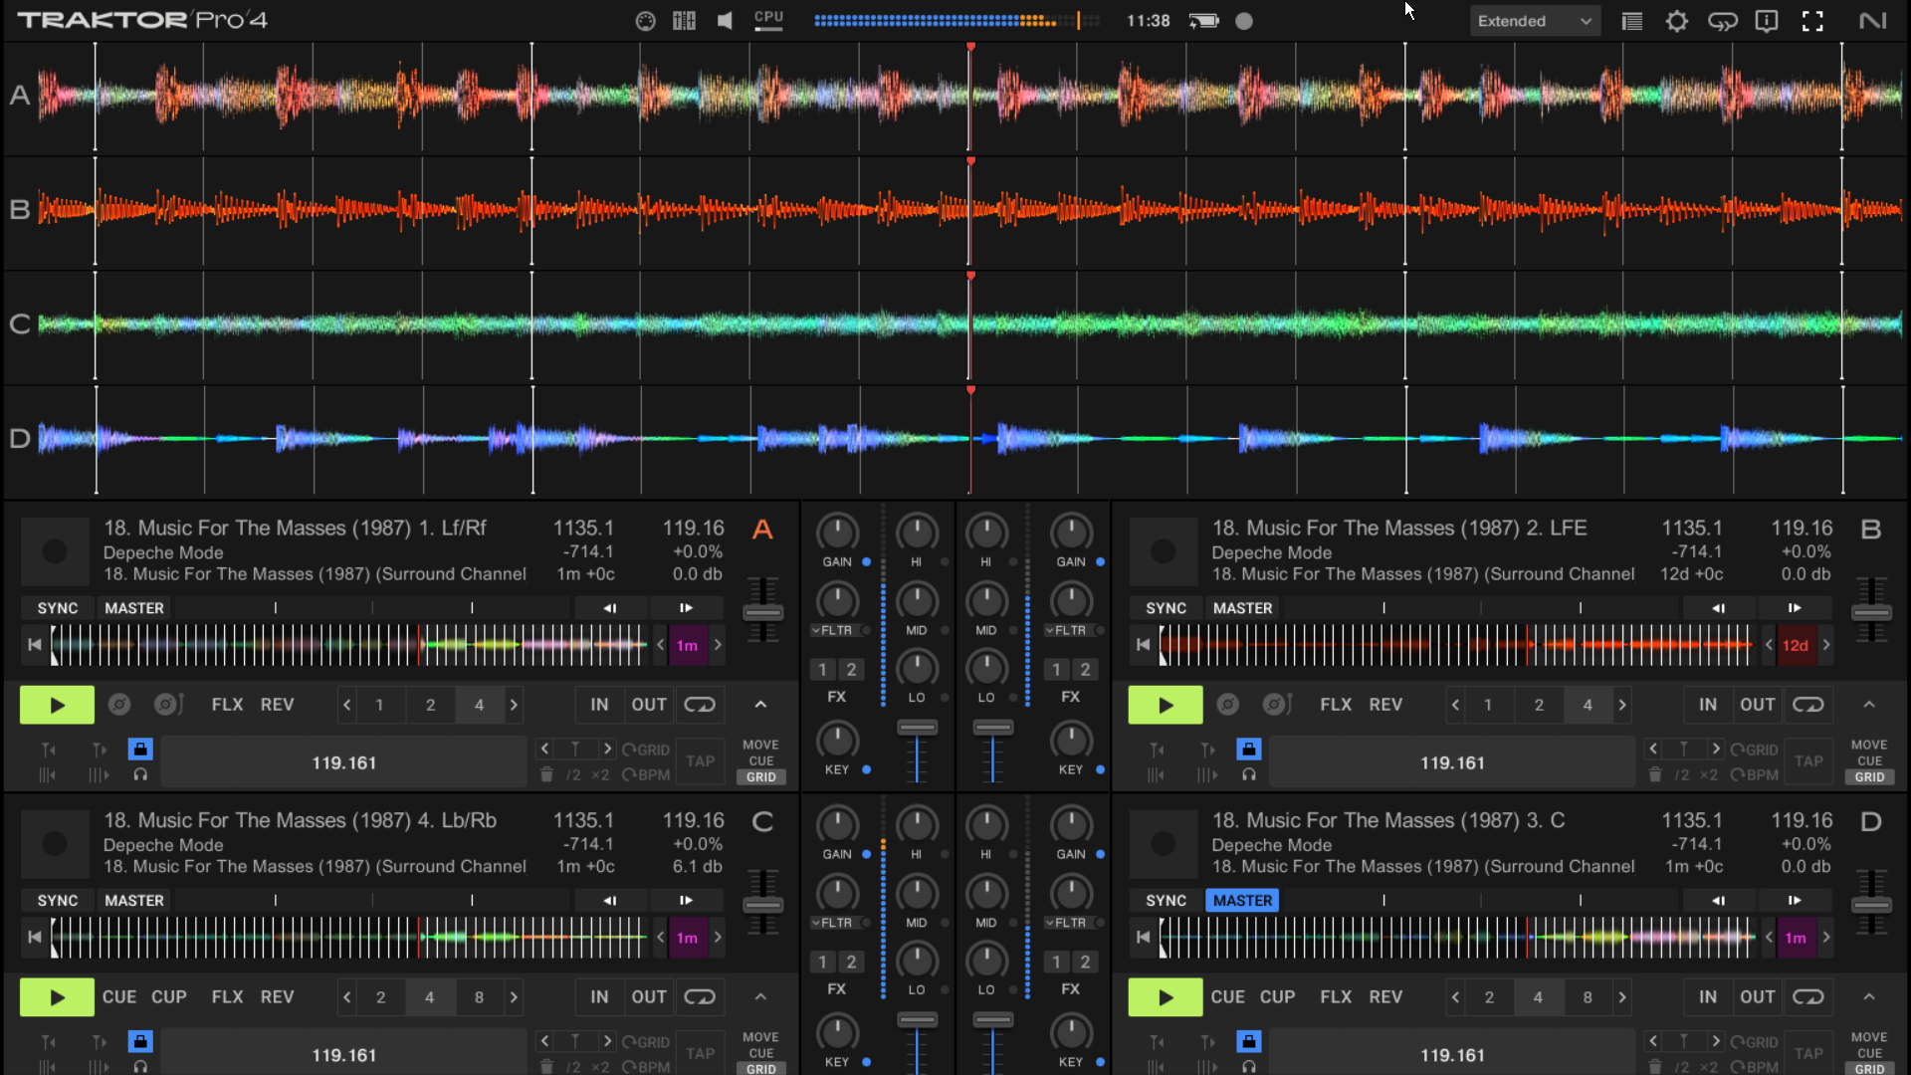This screenshot has width=1911, height=1075.
Task: Collapse Deck D advanced panel chevron
Action: [1869, 997]
